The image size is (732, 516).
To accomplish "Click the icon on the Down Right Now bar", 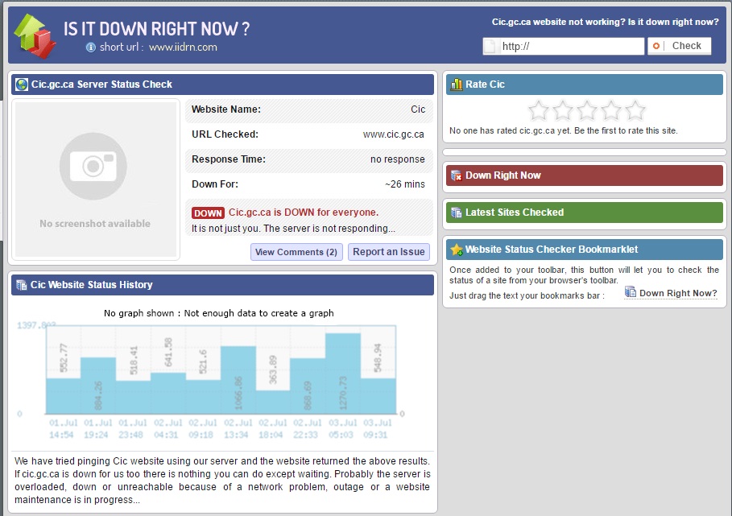I will click(456, 175).
